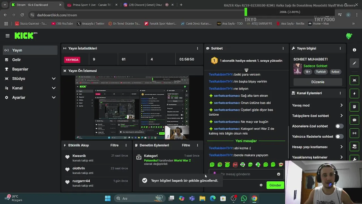Click Filtre in Denetim Eylemleri

pyautogui.click(x=186, y=145)
